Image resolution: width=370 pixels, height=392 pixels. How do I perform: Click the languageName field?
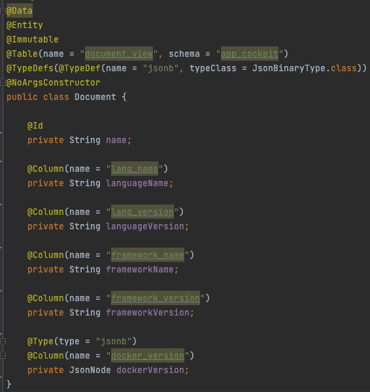[x=137, y=183]
